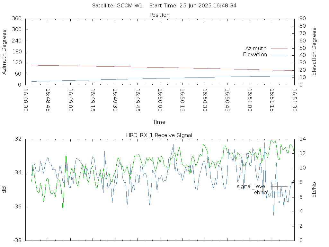Select the '16:51:15' time tick label
Viewport: 329px width, 247px height.
click(272, 100)
